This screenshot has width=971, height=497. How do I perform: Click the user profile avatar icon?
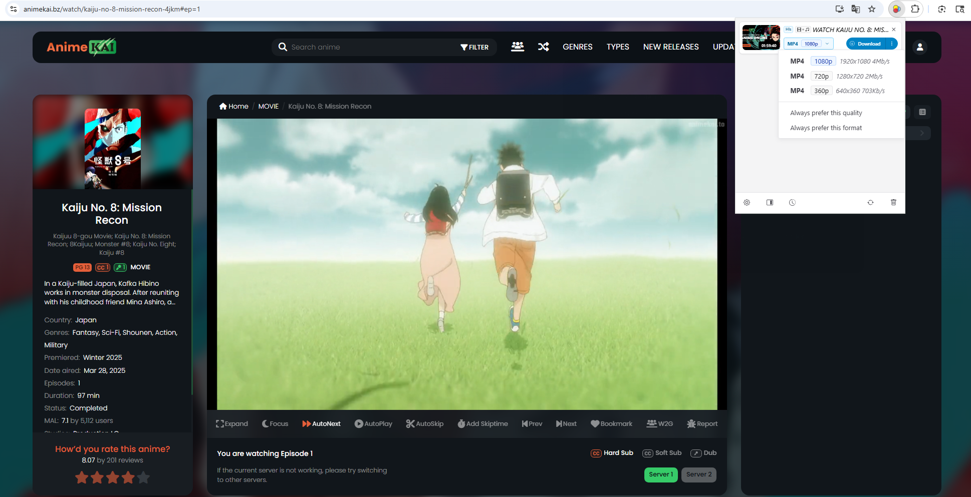919,47
